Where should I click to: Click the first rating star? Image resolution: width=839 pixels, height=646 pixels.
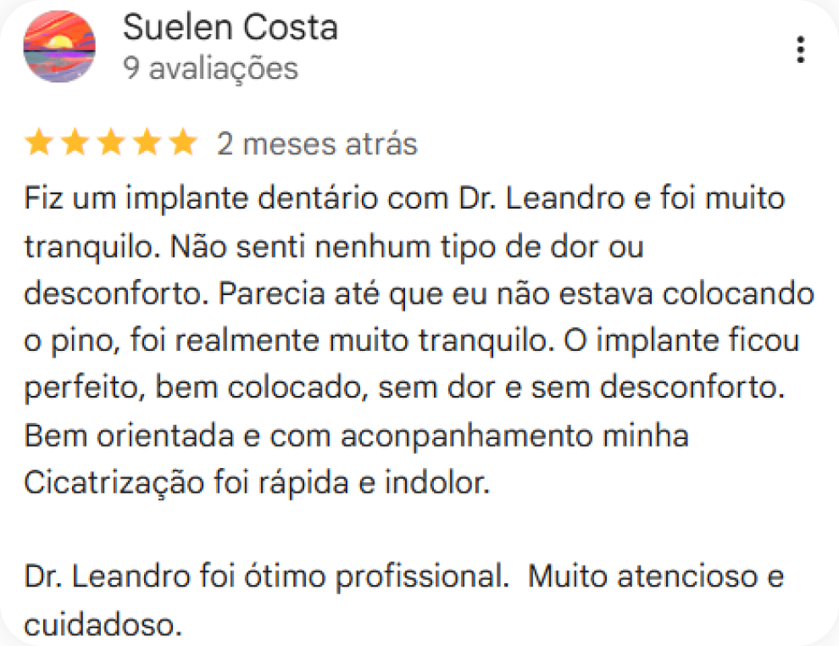pyautogui.click(x=38, y=143)
